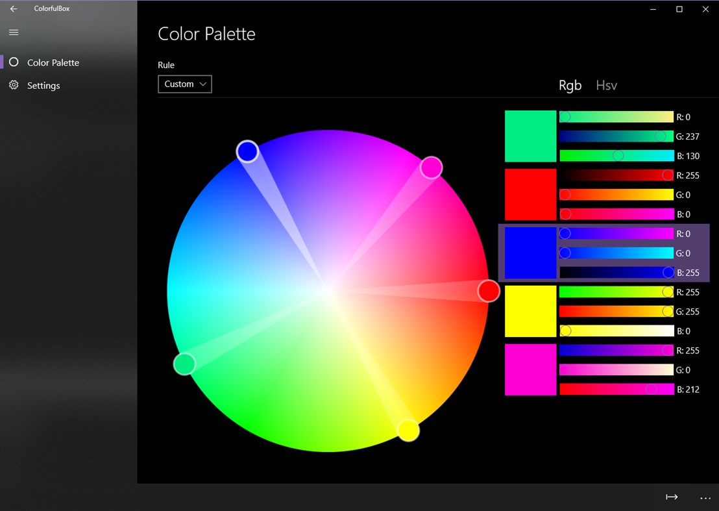Open the hamburger navigation menu

point(14,32)
